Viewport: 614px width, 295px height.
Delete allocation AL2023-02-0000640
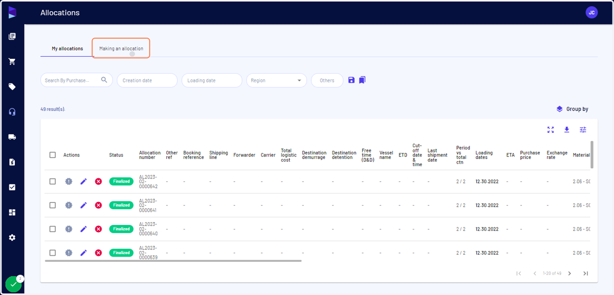98,229
